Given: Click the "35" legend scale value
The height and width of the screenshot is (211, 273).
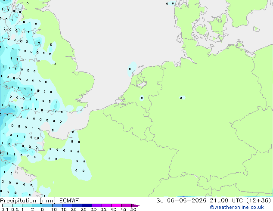Looking at the screenshot, I should pyautogui.click(x=103, y=209).
